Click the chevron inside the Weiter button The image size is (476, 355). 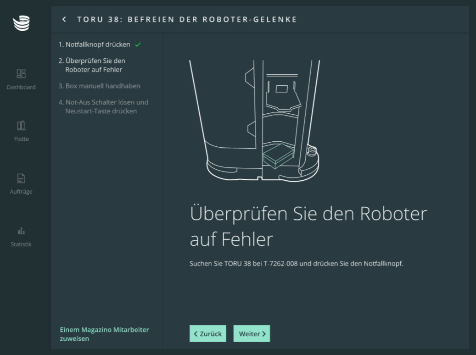pos(264,334)
